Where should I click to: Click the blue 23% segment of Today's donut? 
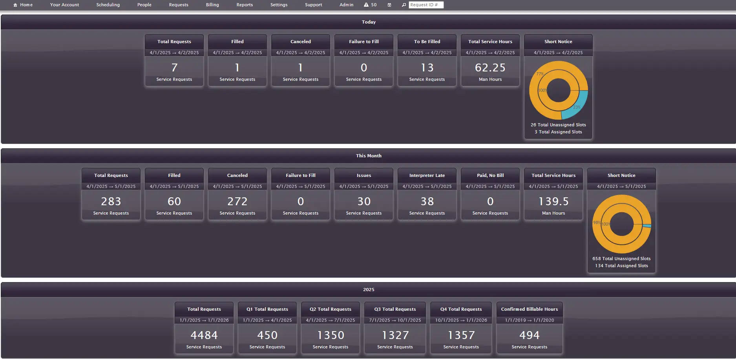(576, 106)
